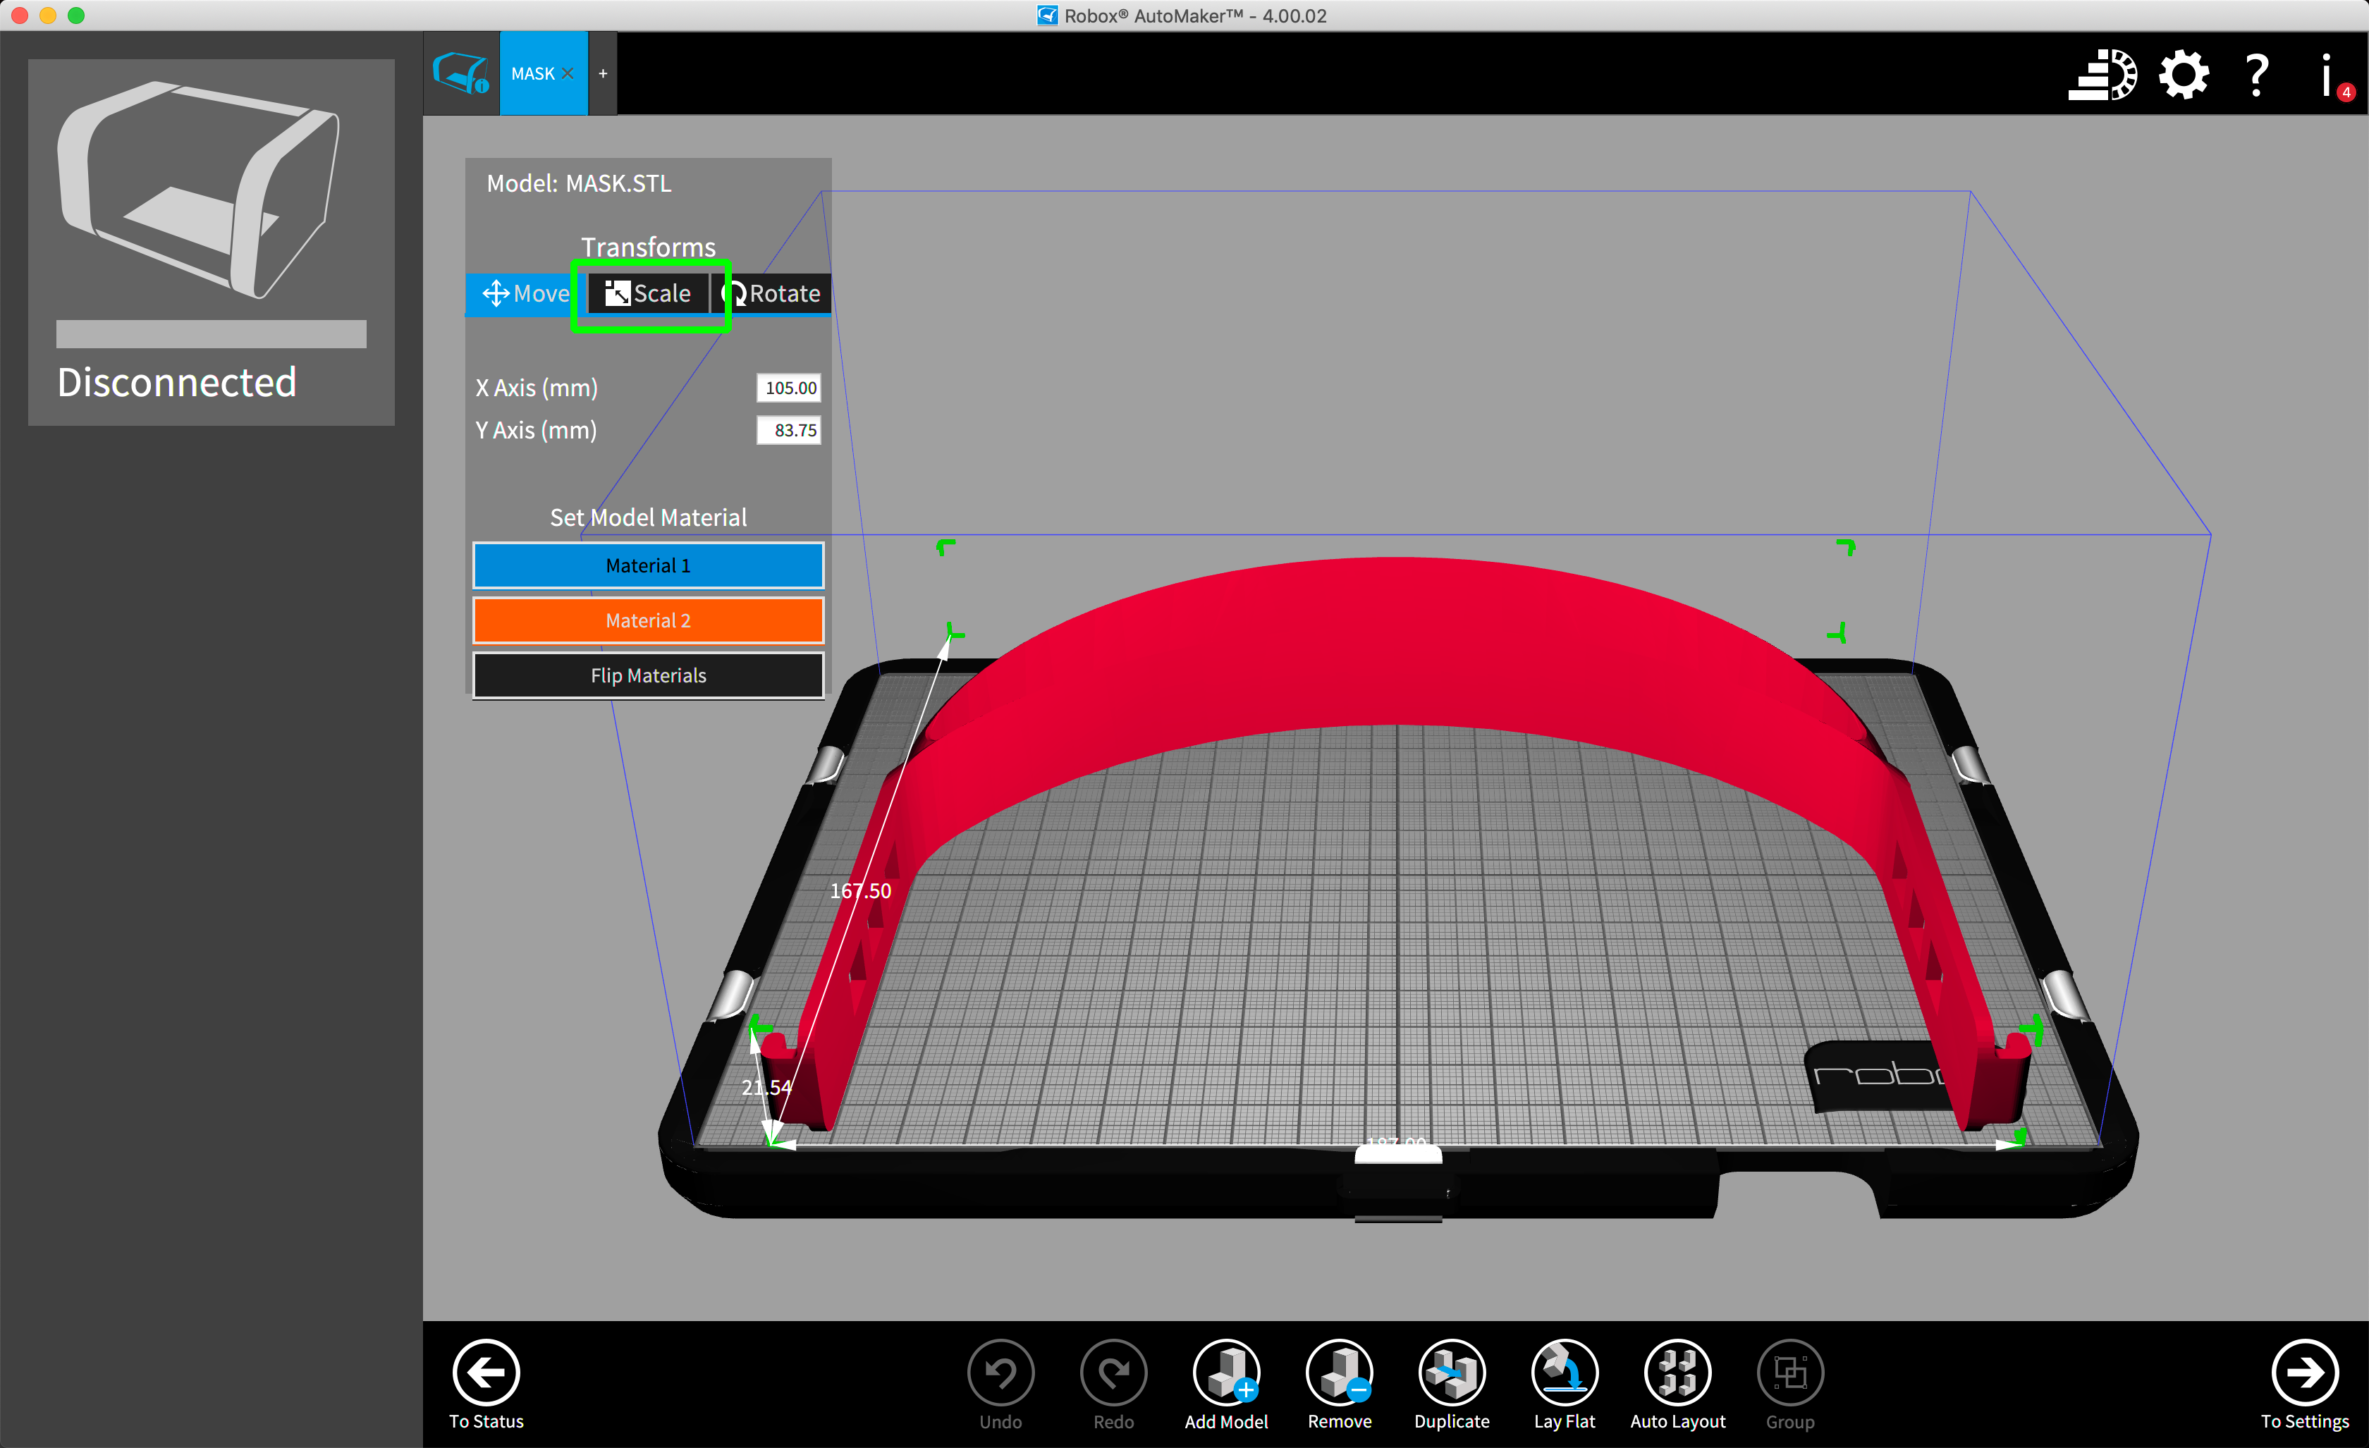Image resolution: width=2369 pixels, height=1448 pixels.
Task: Open the info notifications icon
Action: [2327, 75]
